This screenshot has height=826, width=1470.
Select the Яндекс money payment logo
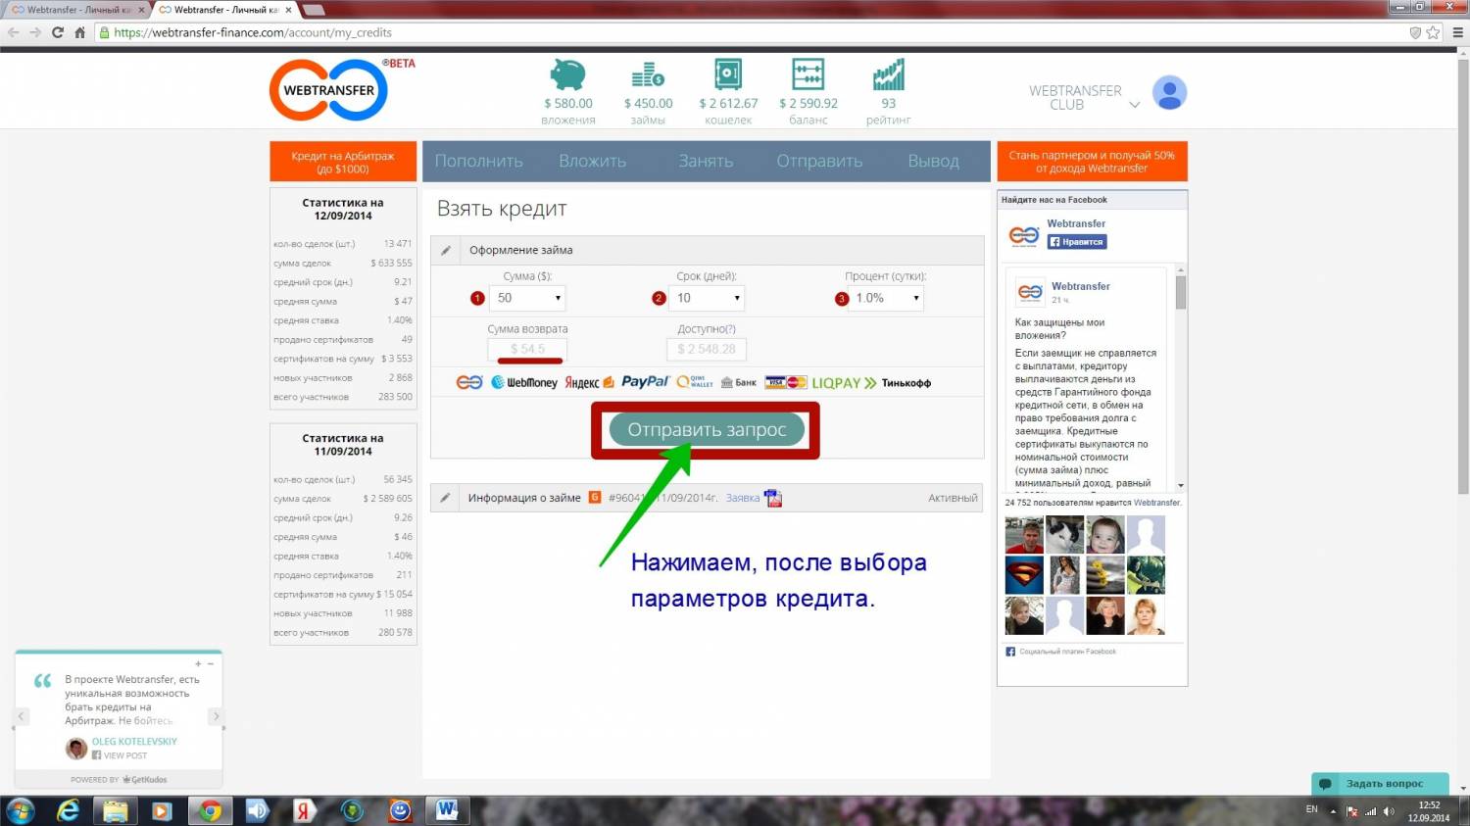589,382
